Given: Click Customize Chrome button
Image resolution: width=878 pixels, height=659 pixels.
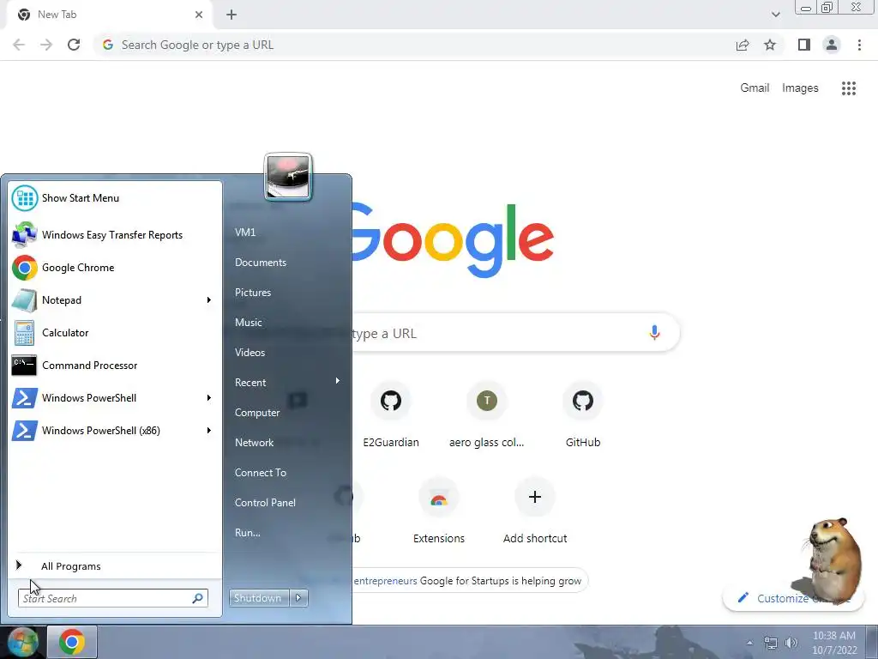Looking at the screenshot, I should click(x=795, y=598).
